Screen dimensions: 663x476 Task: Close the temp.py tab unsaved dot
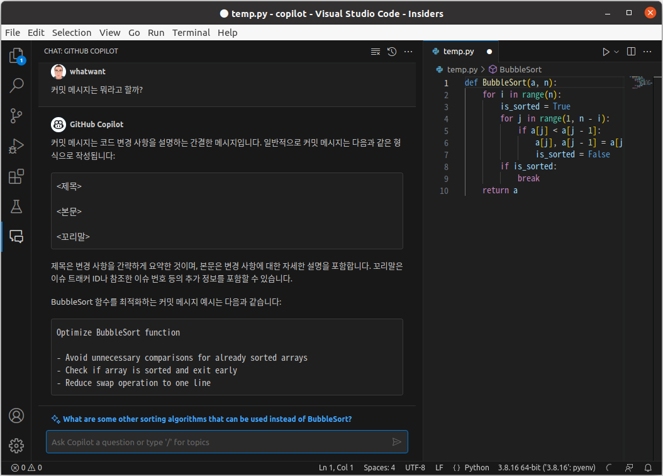(489, 52)
